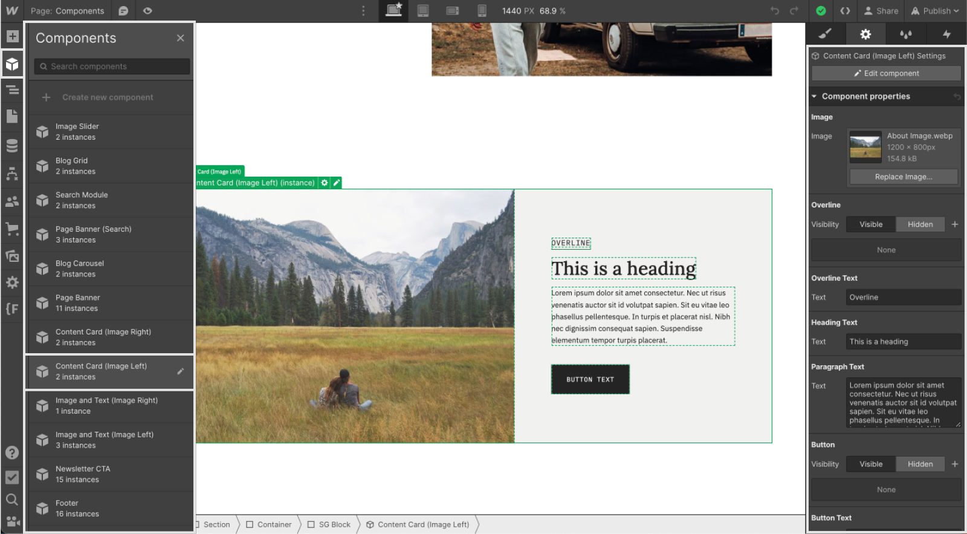Open the Add Elements panel icon
The height and width of the screenshot is (534, 967).
tap(12, 36)
